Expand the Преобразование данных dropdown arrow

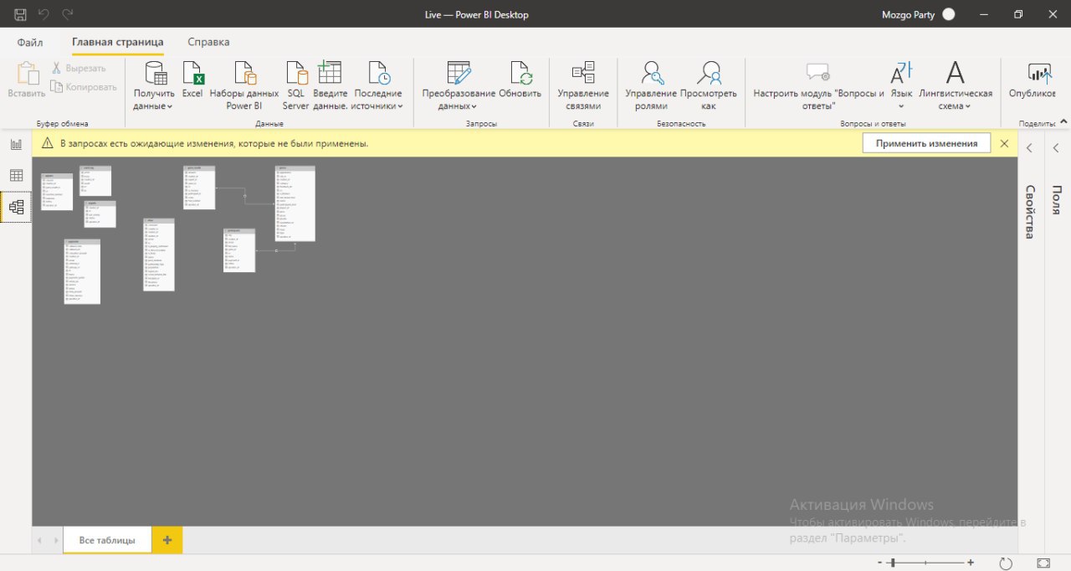(x=474, y=106)
